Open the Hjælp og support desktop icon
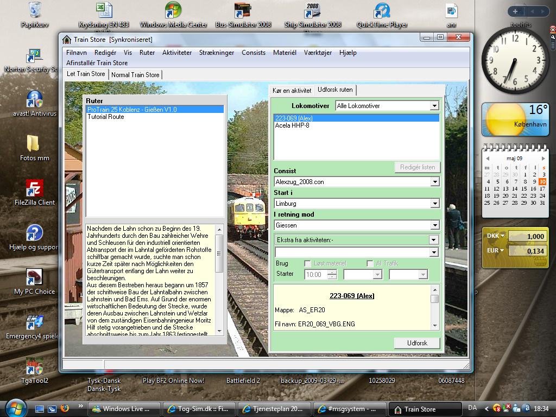 (x=34, y=237)
